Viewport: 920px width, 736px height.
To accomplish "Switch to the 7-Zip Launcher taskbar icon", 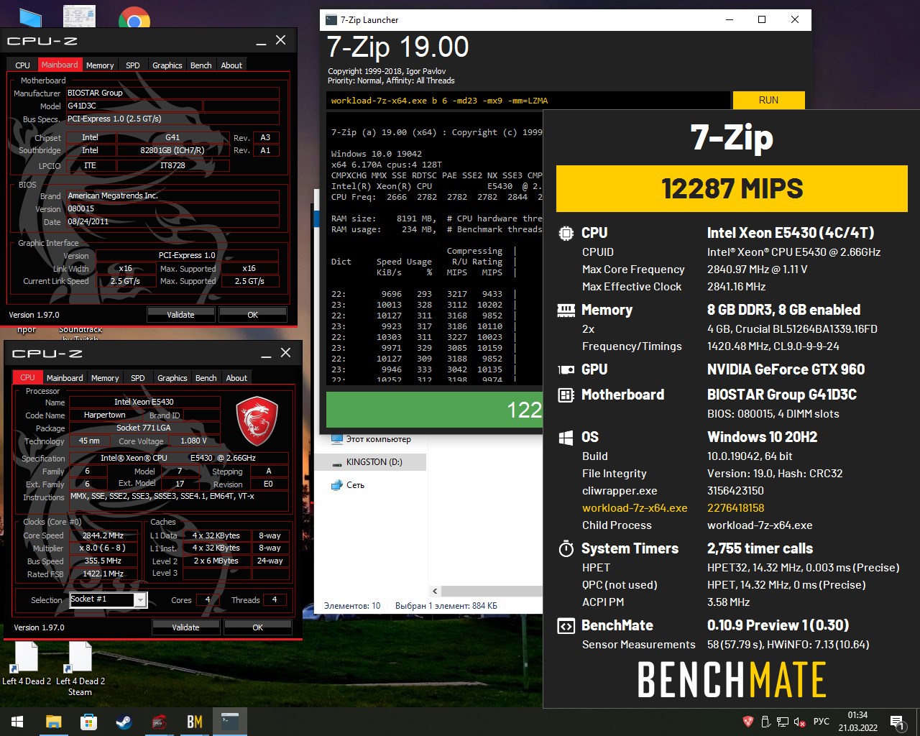I will 229,722.
